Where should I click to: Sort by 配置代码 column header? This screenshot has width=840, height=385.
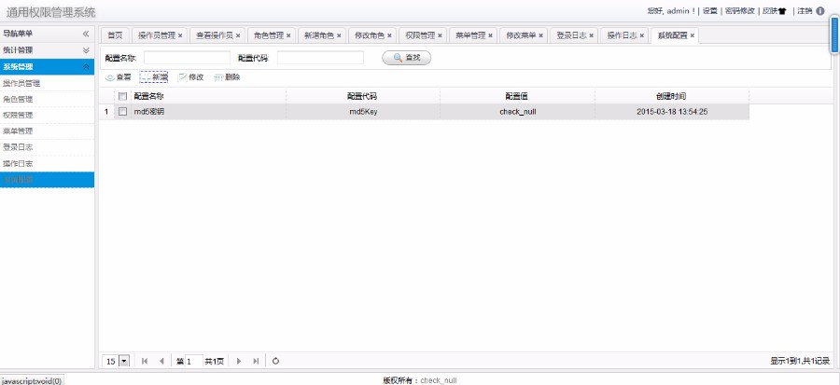(x=363, y=97)
